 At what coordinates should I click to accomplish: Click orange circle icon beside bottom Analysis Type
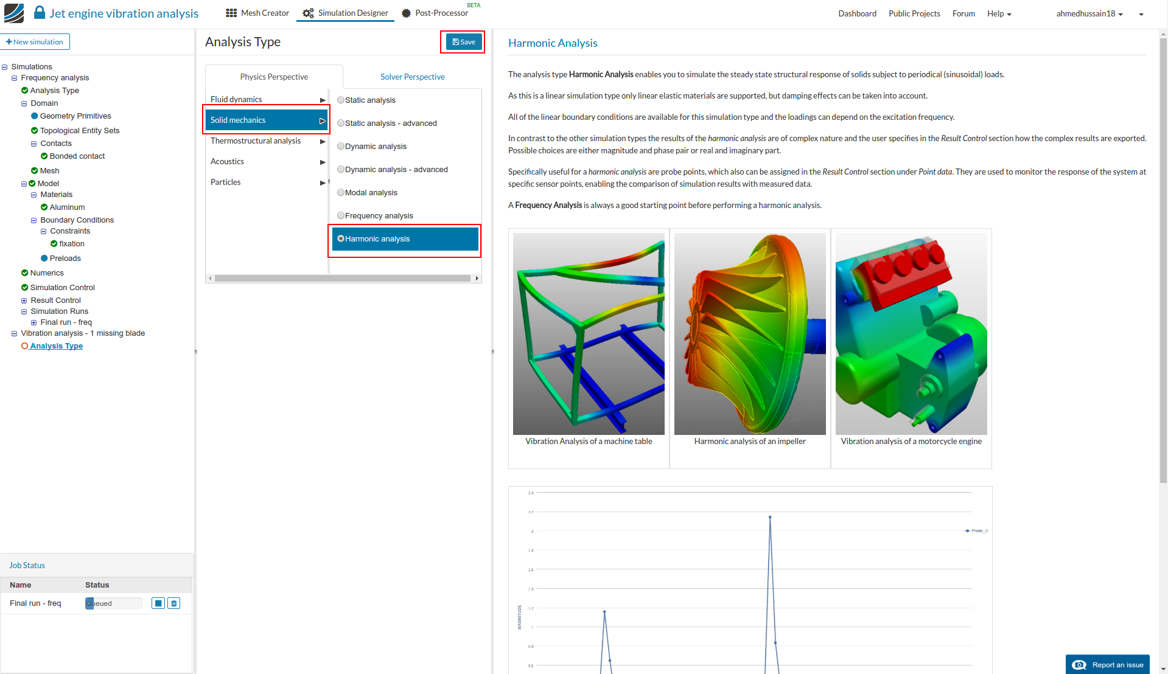pos(25,346)
